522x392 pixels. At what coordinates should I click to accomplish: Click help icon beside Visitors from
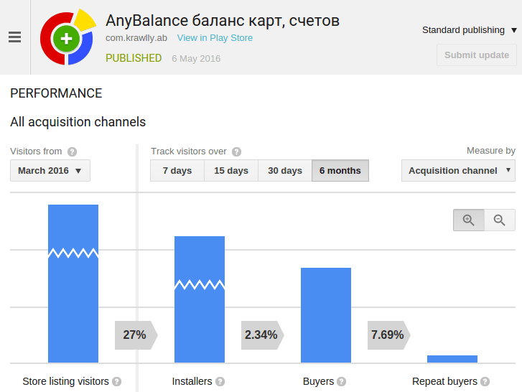point(72,152)
